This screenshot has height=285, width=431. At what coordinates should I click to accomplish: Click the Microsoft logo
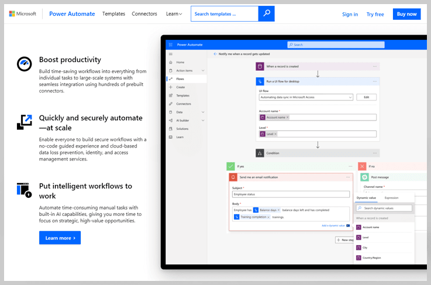pyautogui.click(x=23, y=14)
